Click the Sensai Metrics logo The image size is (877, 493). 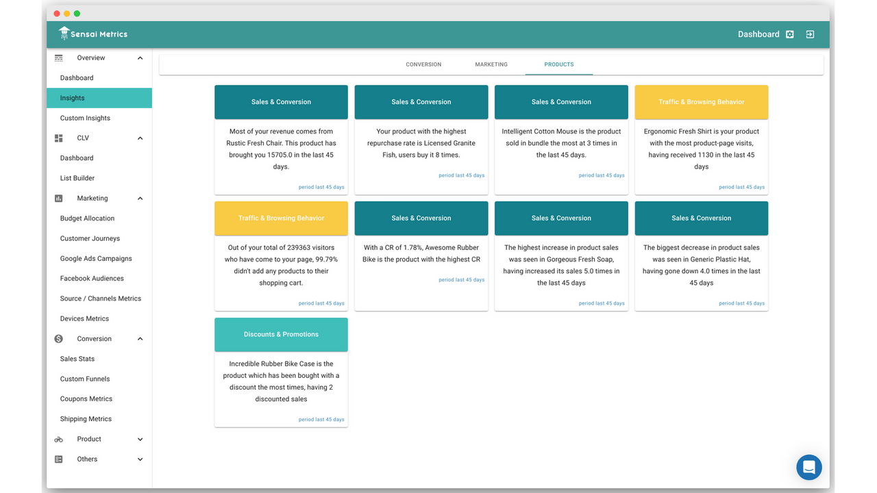point(92,34)
